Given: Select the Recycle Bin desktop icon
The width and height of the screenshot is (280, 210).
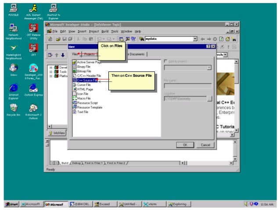Looking at the screenshot, I should point(14,110).
